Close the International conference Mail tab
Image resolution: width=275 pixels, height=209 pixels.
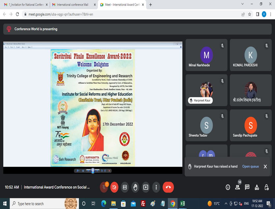click(95, 5)
